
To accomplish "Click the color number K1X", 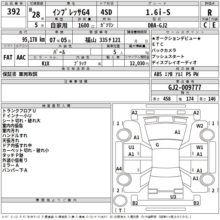I will pyautogui.click(x=46, y=64).
